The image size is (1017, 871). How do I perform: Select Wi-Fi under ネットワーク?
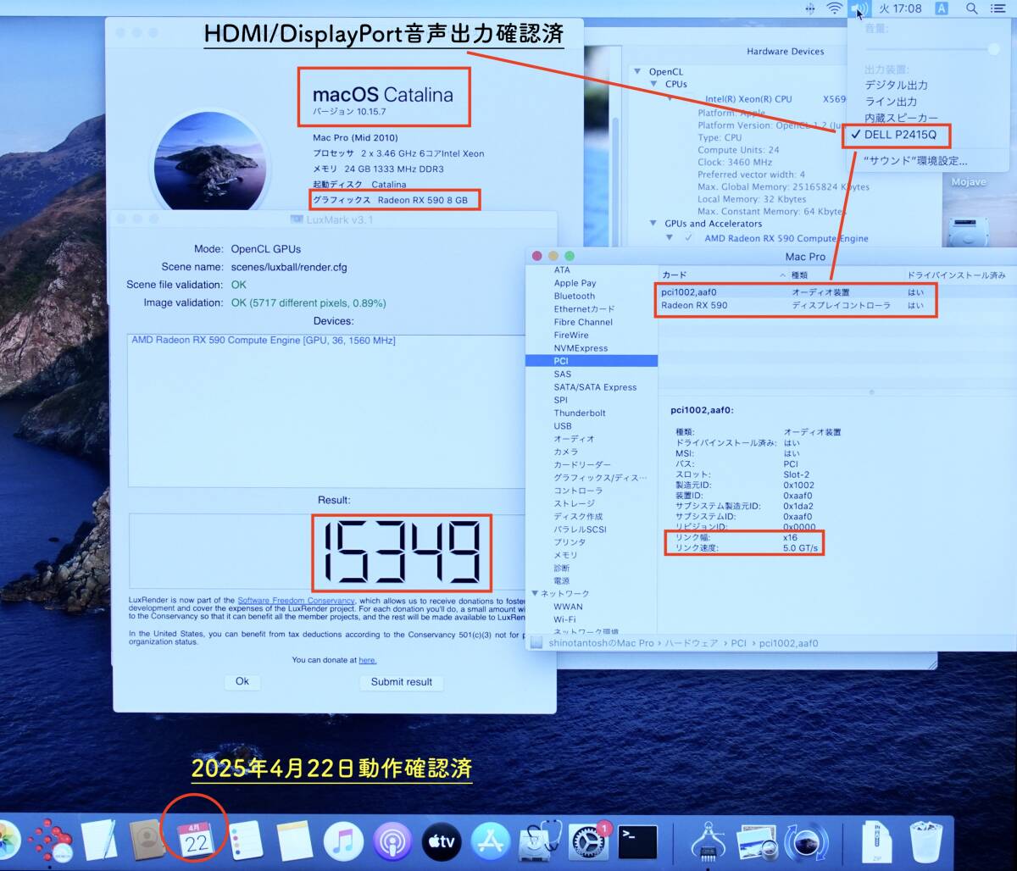(x=564, y=619)
